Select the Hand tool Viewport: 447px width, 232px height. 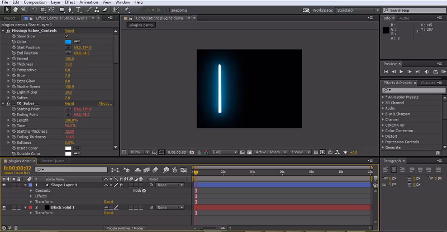pos(15,10)
